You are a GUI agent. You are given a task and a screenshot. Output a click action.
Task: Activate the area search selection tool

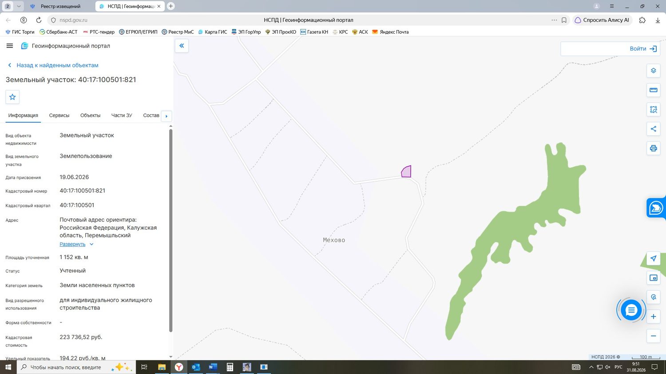(x=653, y=109)
